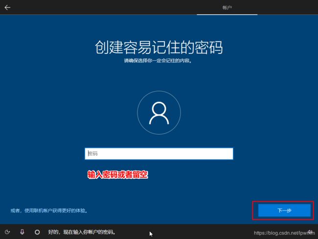The width and height of the screenshot is (318, 239).
Task: Open the ease of access icon
Action: [7, 232]
